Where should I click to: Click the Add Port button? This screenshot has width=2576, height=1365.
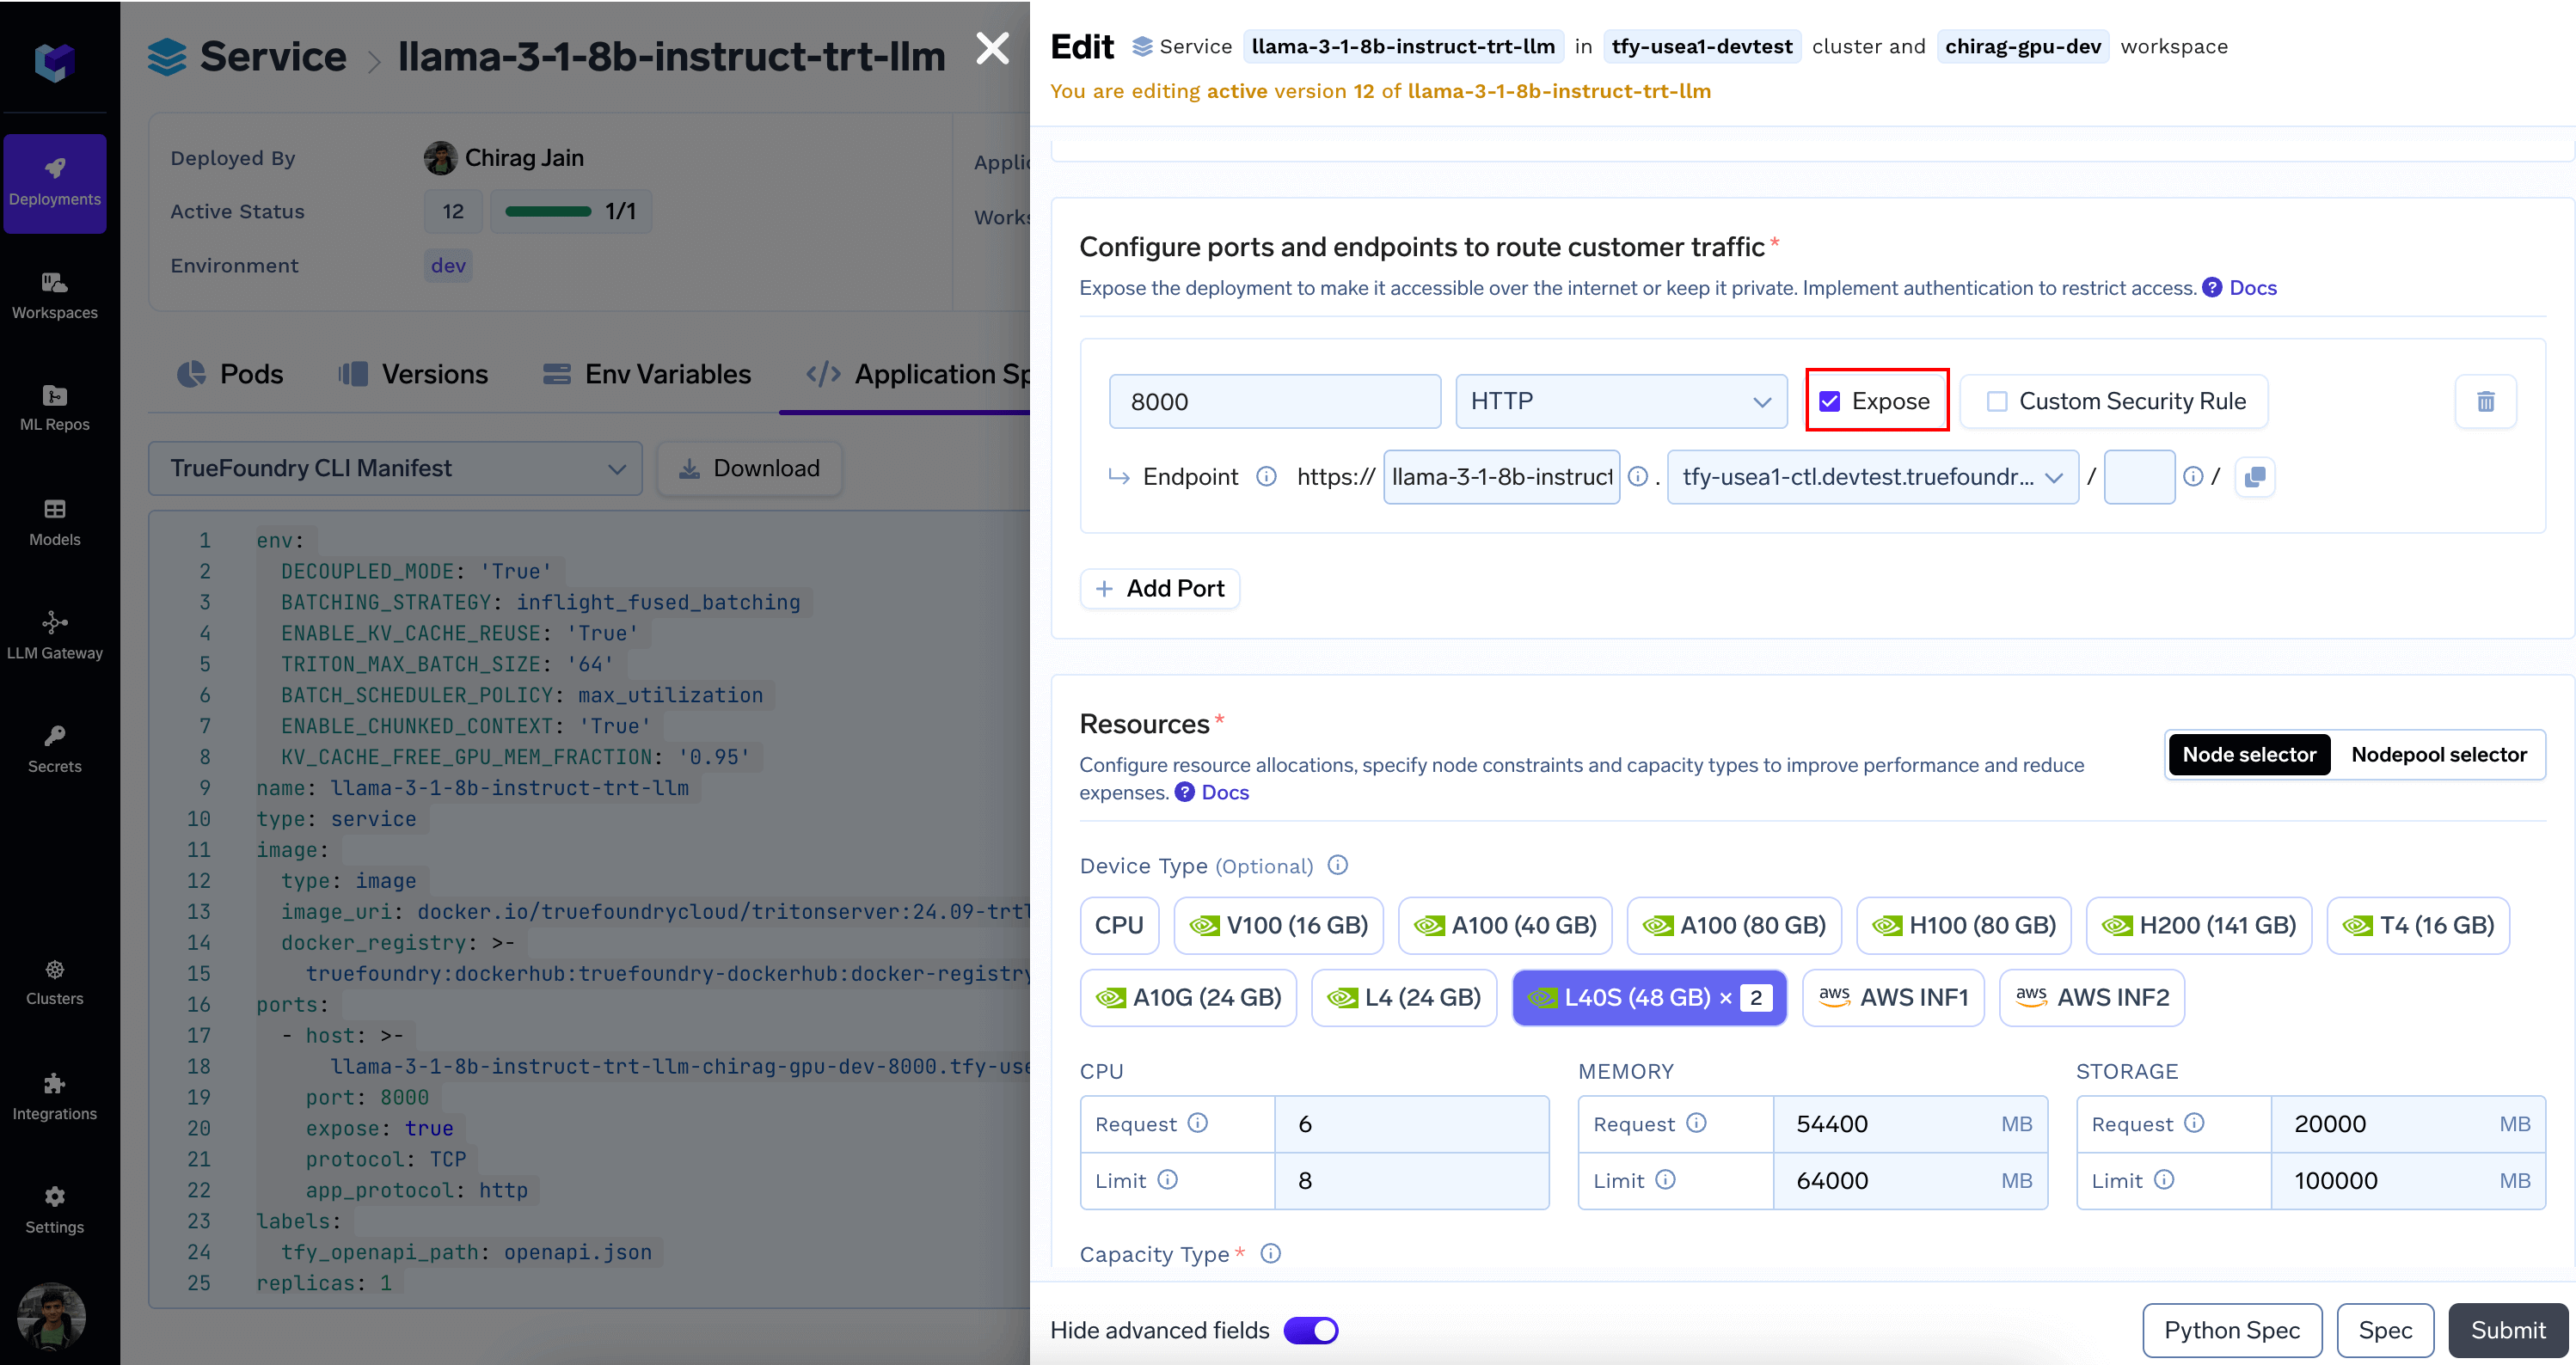click(x=1160, y=588)
